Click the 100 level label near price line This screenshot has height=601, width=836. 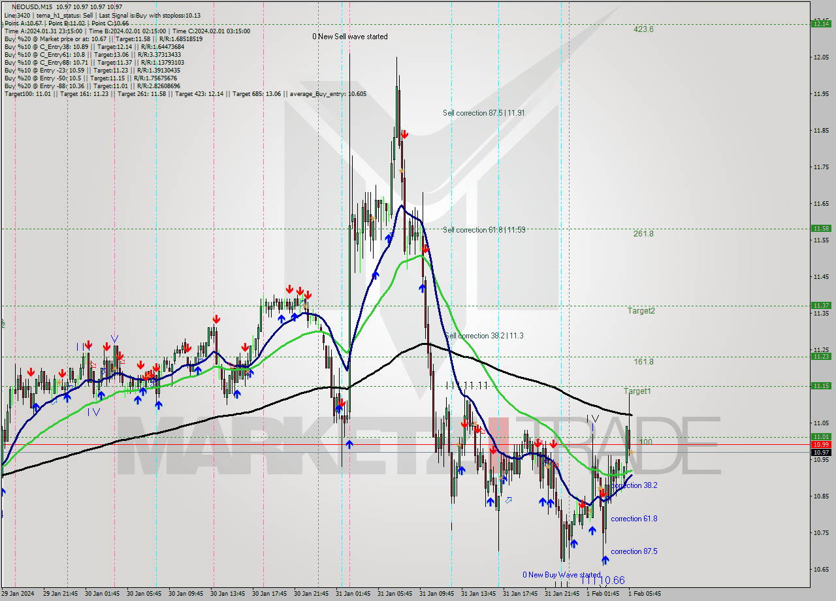tap(645, 442)
